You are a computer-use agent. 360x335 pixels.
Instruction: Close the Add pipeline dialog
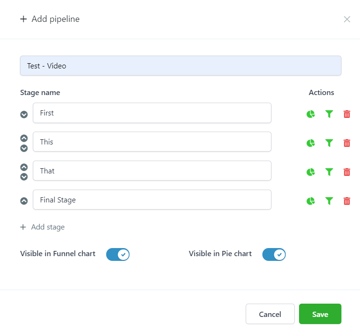[347, 19]
